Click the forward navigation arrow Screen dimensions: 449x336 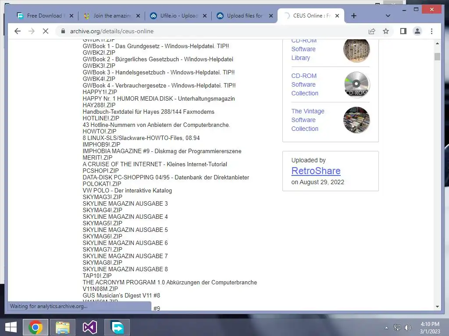point(32,31)
